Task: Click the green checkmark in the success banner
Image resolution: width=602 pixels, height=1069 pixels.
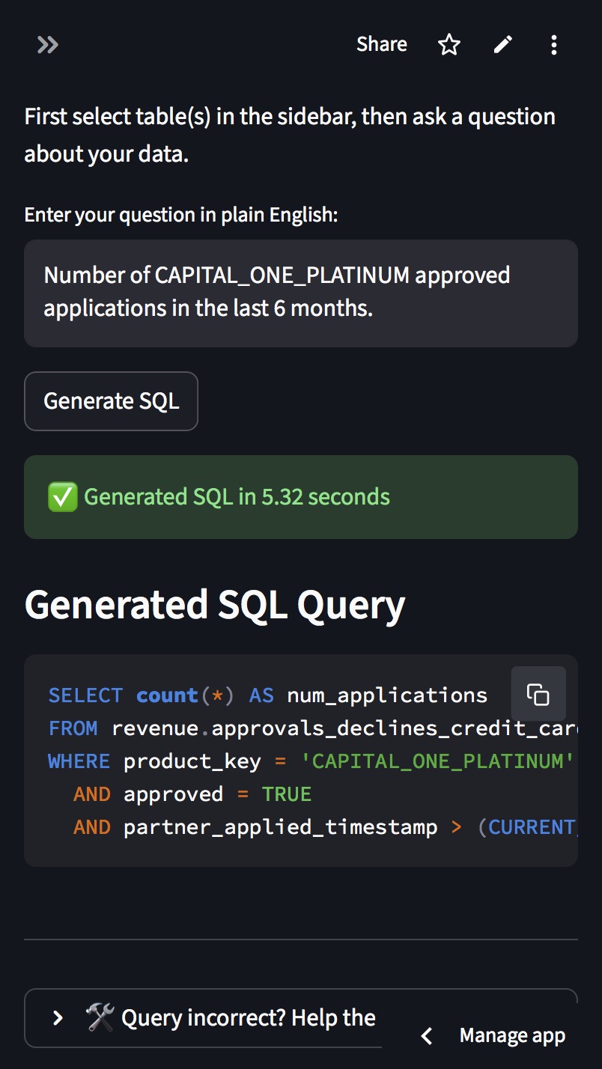Action: click(x=61, y=496)
